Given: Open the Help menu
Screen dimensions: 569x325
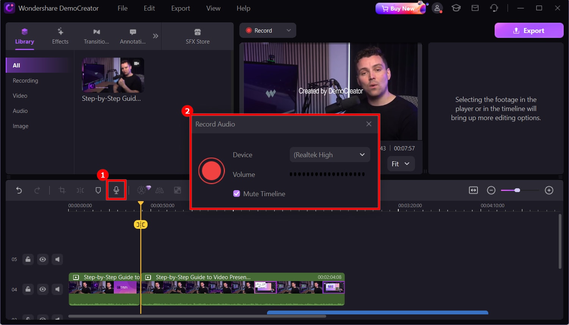Looking at the screenshot, I should [243, 8].
